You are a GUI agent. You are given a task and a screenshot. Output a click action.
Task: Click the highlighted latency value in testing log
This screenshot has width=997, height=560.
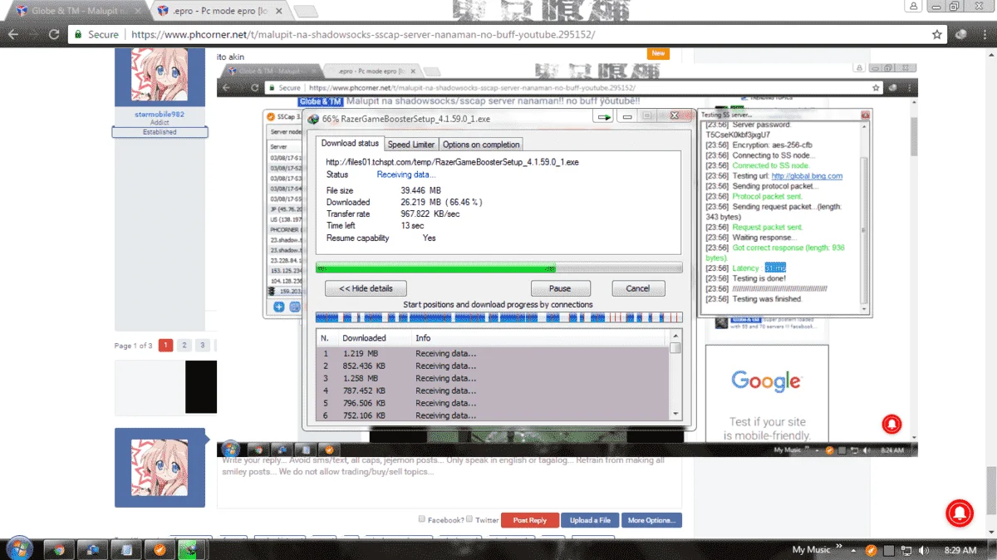coord(774,268)
